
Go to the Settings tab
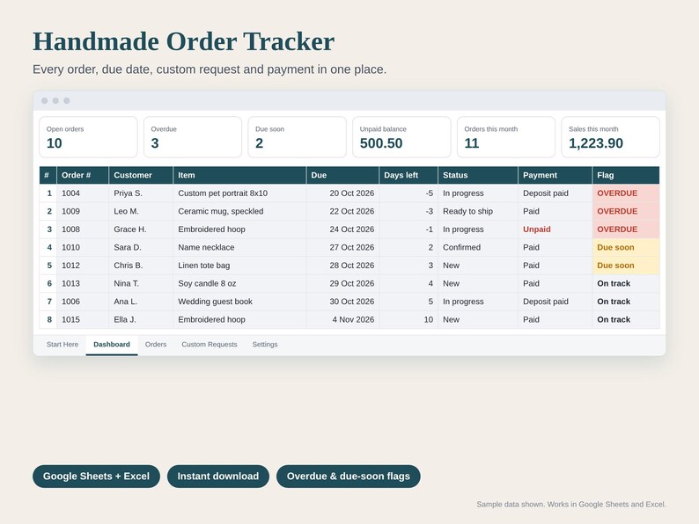coord(265,345)
